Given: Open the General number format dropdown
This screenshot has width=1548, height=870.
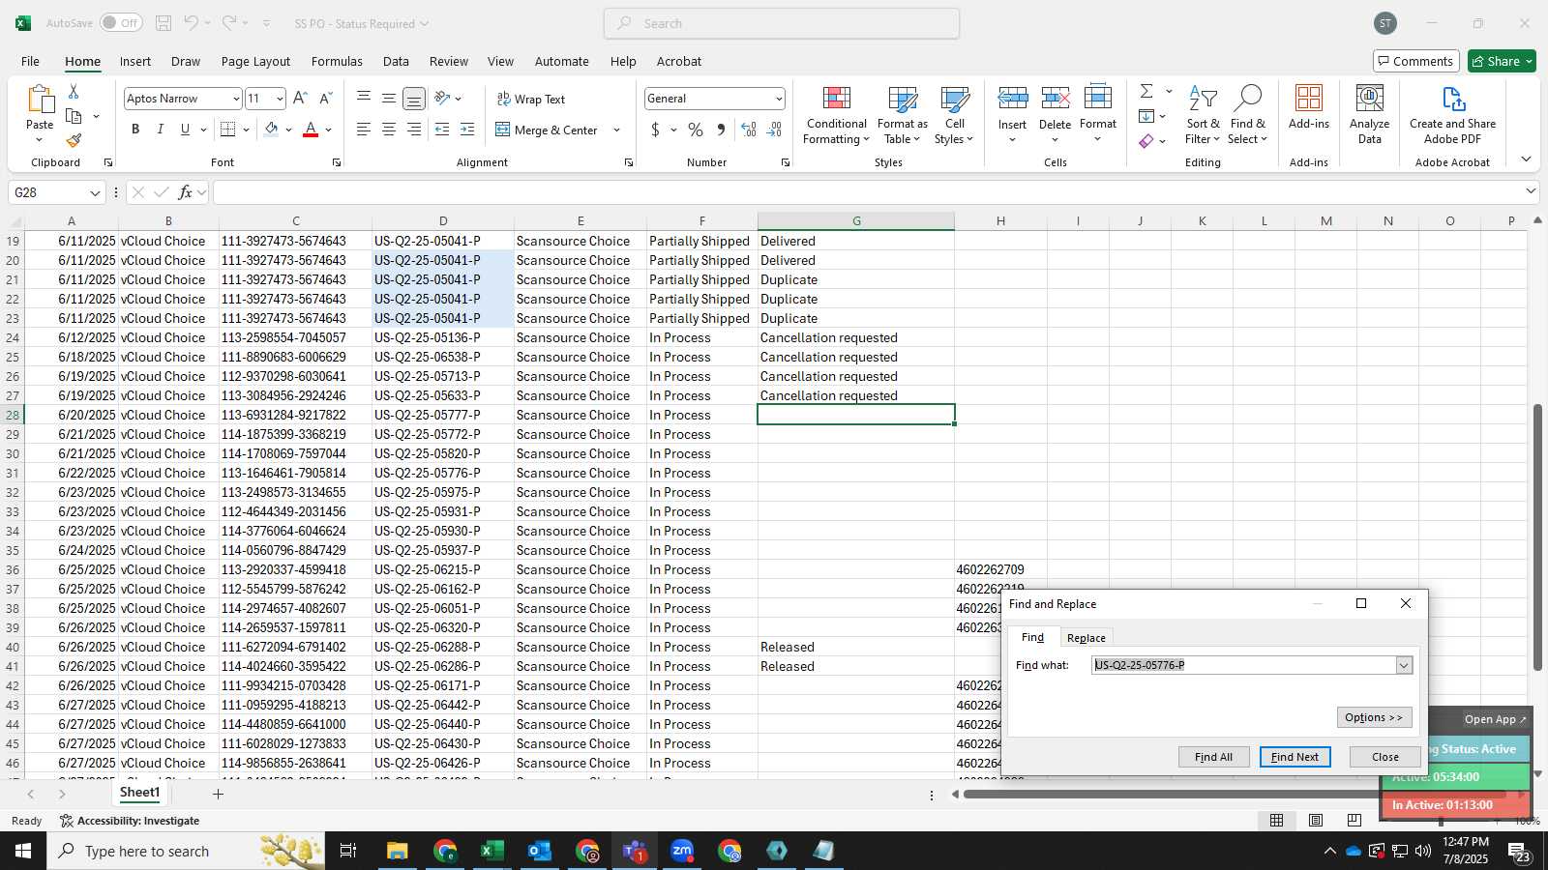Looking at the screenshot, I should point(779,99).
